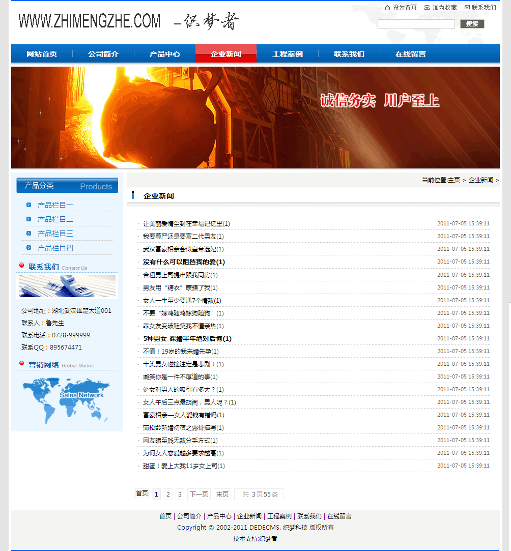Click 主页 in the breadcrumb path

click(453, 180)
